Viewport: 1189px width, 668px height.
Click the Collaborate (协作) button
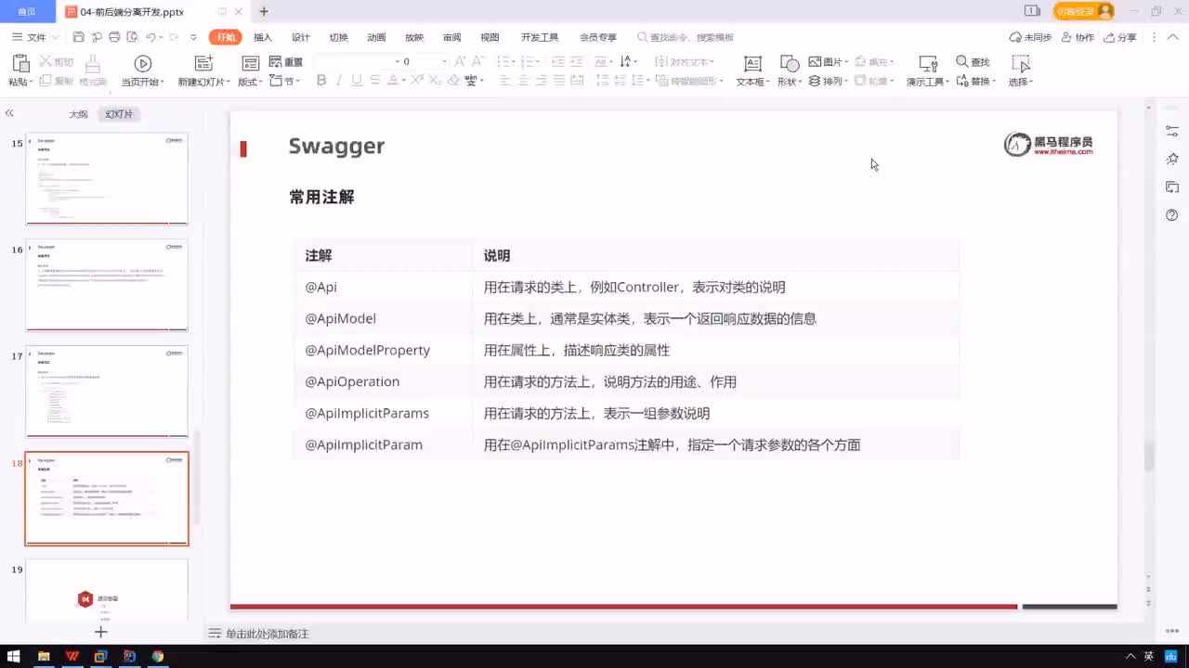1077,37
